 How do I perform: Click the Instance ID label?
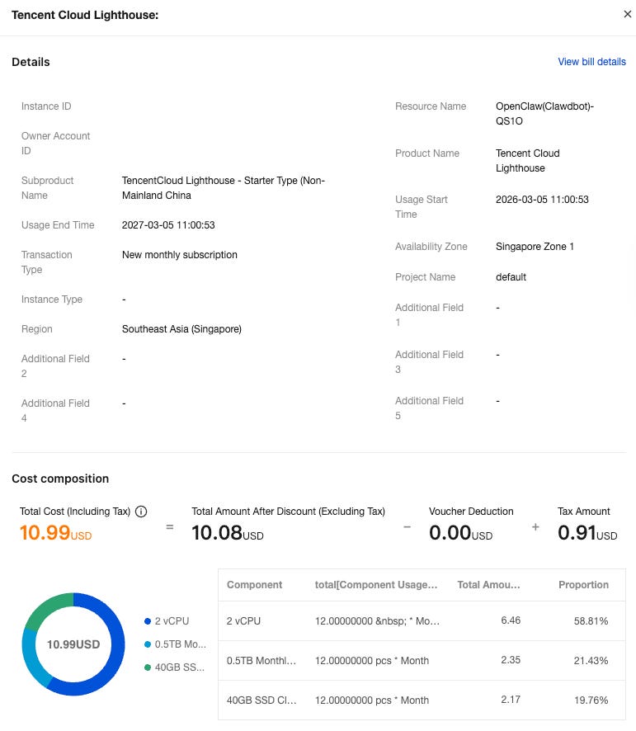[46, 106]
